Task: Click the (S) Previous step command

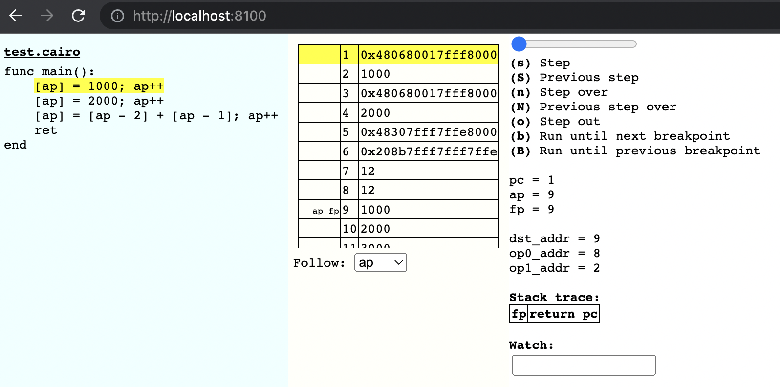Action: point(574,78)
